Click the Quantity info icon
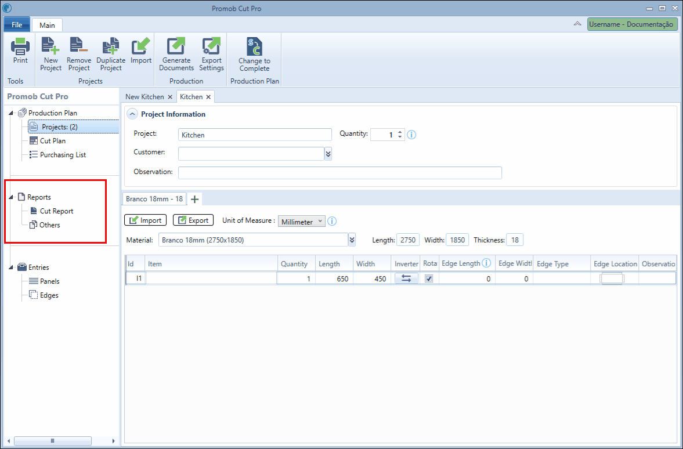Image resolution: width=683 pixels, height=449 pixels. tap(411, 135)
